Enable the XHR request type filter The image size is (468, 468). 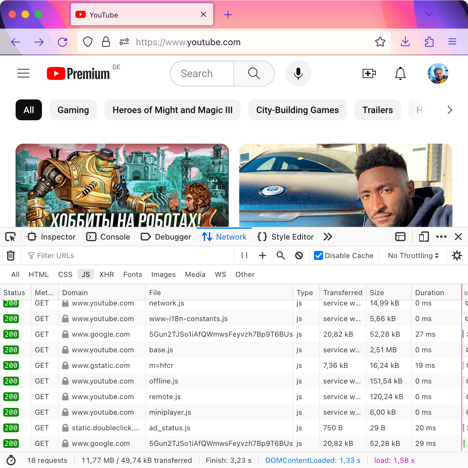pos(107,275)
